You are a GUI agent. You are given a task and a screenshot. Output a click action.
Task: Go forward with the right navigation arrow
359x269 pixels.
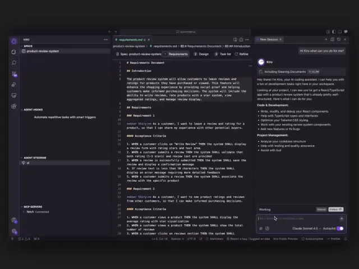pyautogui.click(x=116, y=32)
